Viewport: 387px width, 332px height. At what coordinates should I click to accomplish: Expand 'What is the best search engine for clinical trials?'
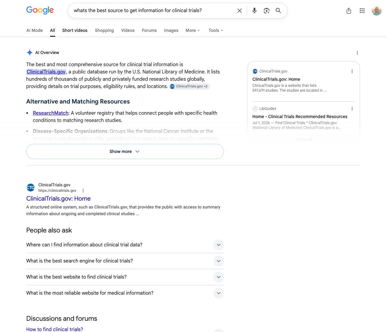[x=125, y=261]
